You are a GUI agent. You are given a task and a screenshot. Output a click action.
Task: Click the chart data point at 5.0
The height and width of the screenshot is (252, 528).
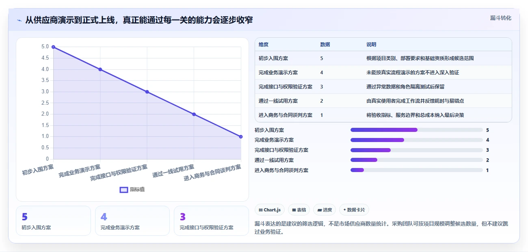click(x=54, y=47)
